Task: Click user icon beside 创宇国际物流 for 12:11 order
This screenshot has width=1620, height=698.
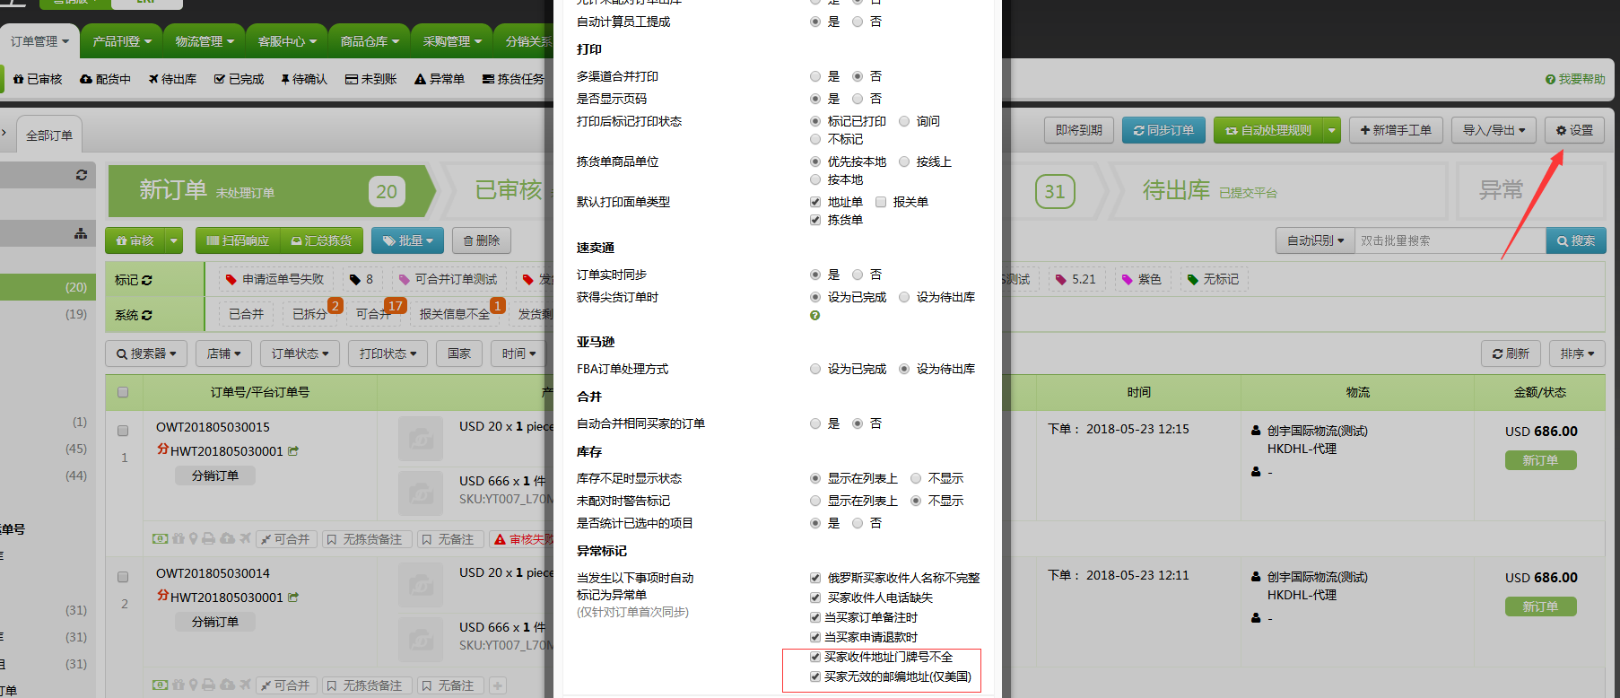Action: coord(1256,577)
